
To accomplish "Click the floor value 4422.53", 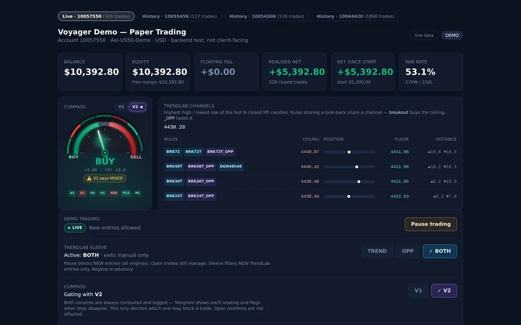I will [x=400, y=196].
